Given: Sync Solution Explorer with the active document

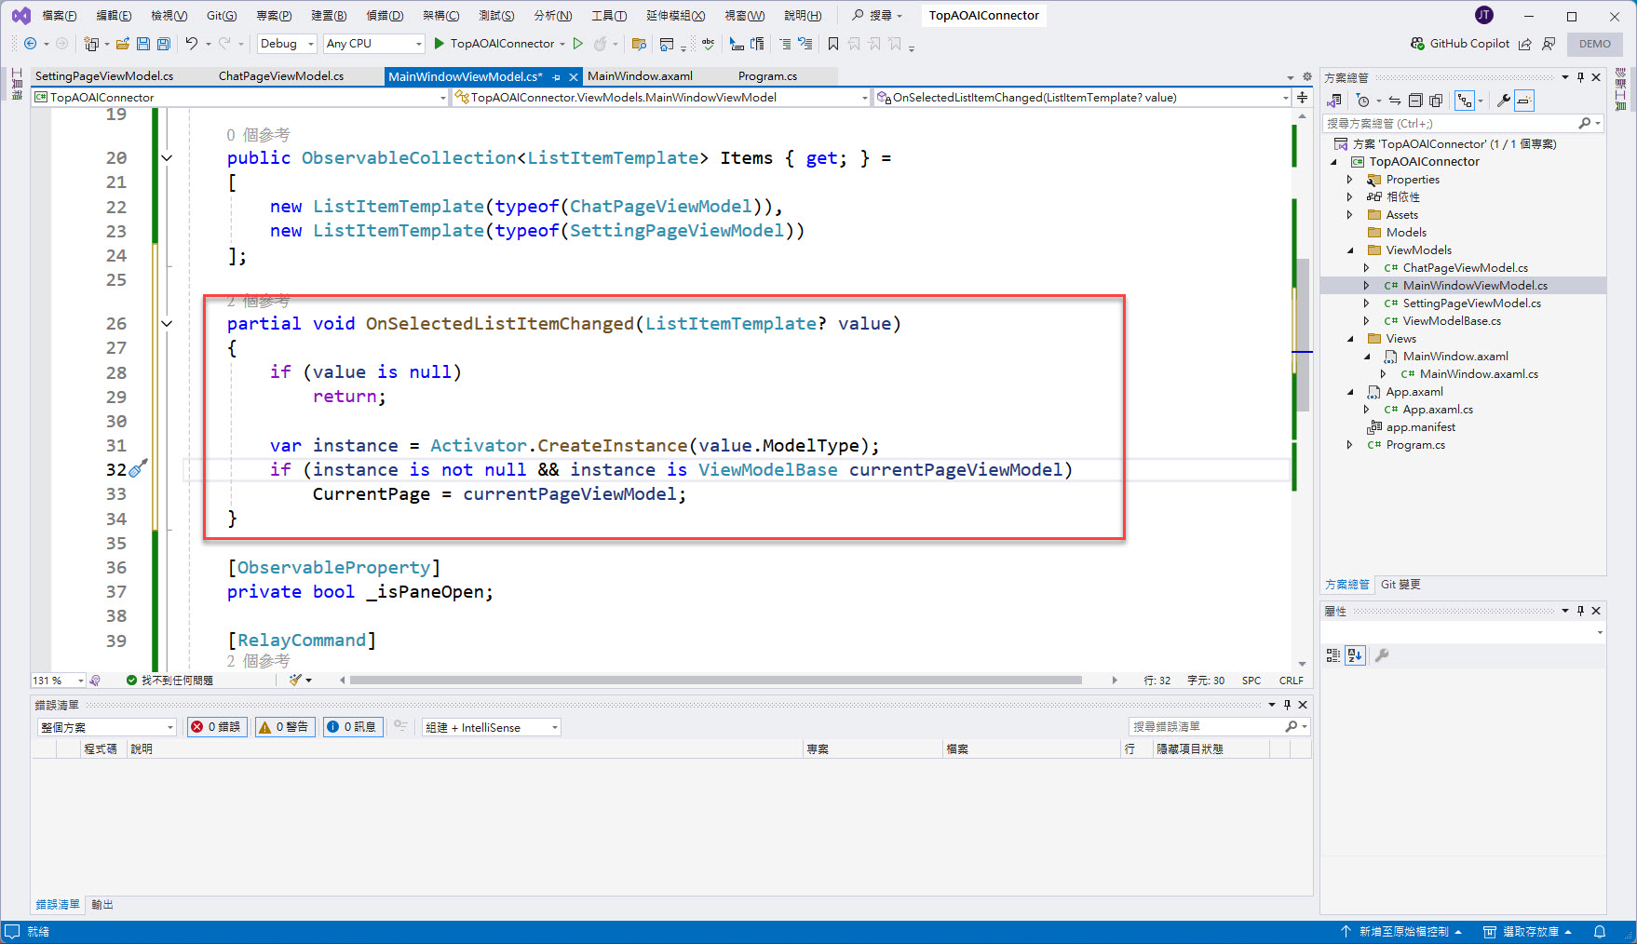Looking at the screenshot, I should pyautogui.click(x=1395, y=101).
